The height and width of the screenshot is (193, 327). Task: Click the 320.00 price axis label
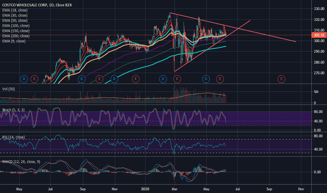(x=319, y=20)
